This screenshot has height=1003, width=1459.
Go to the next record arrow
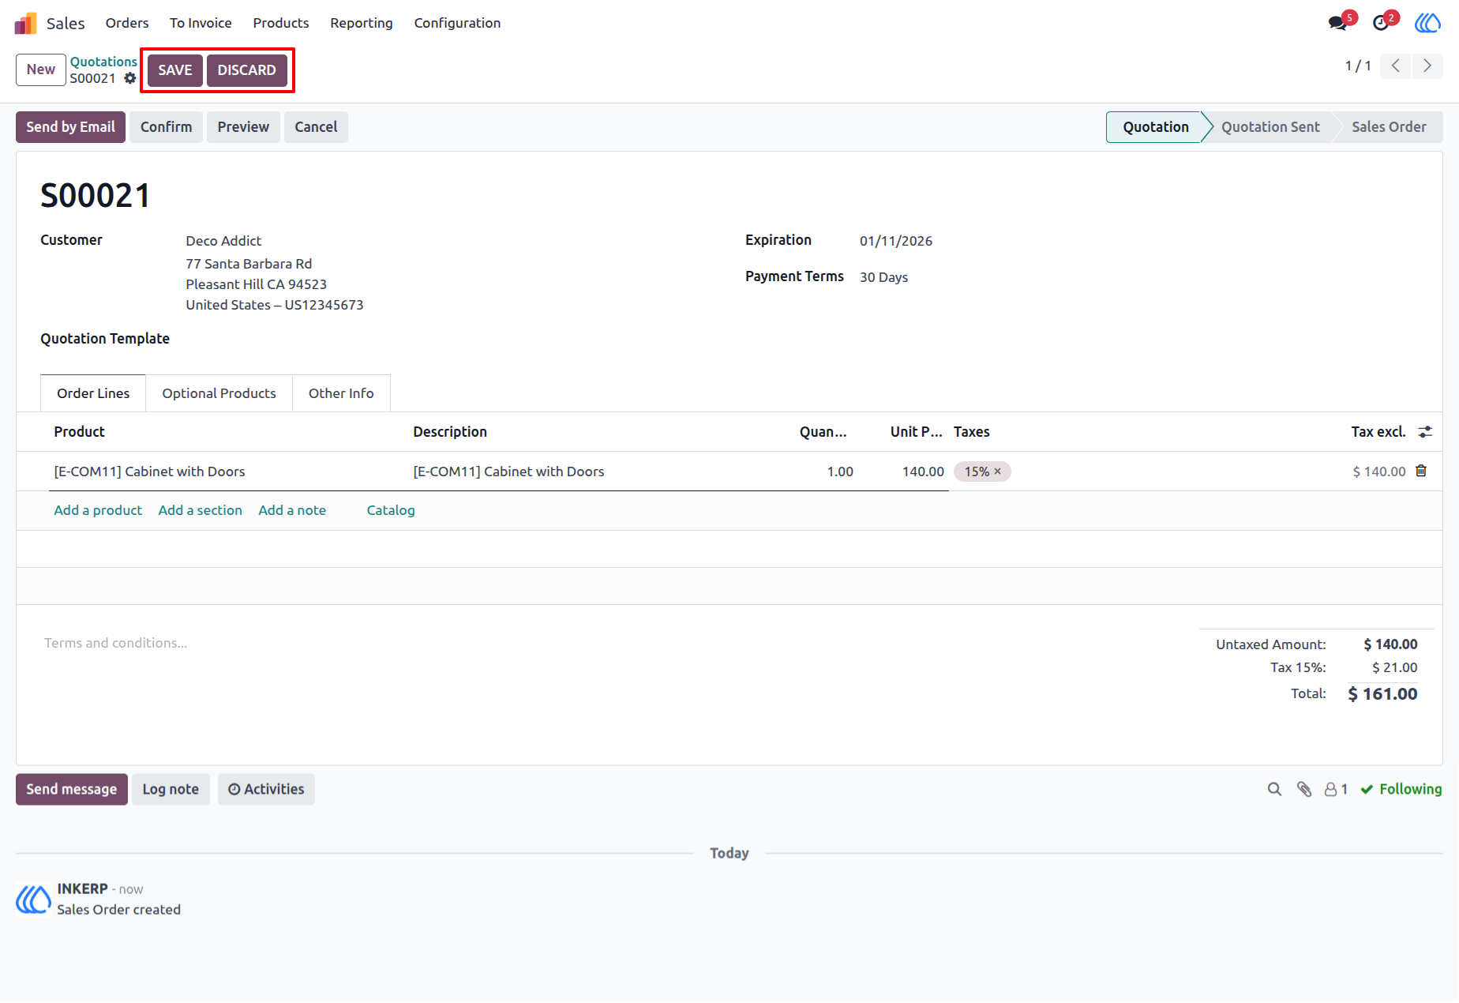point(1427,66)
